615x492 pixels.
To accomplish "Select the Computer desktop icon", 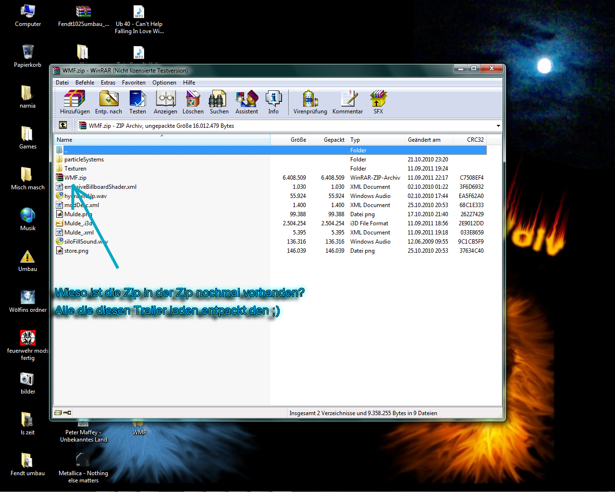I will (x=28, y=15).
